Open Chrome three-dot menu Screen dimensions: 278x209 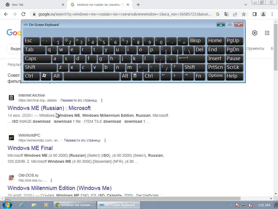point(272,14)
